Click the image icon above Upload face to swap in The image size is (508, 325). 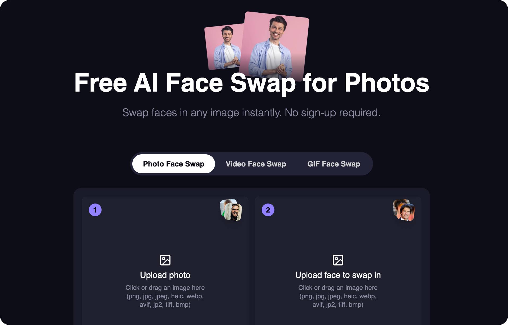click(338, 260)
